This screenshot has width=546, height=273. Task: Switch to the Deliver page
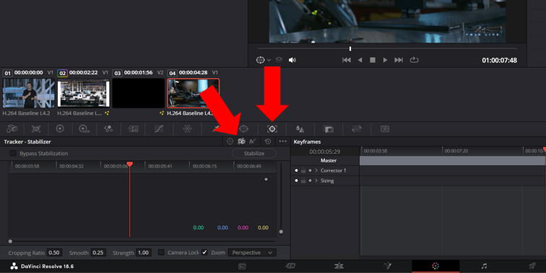tap(532, 266)
